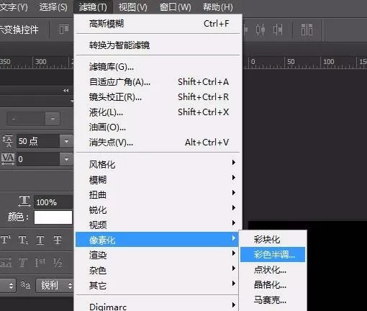Click the tracking 0 input field
Image resolution: width=367 pixels, height=311 pixels.
tap(38, 159)
